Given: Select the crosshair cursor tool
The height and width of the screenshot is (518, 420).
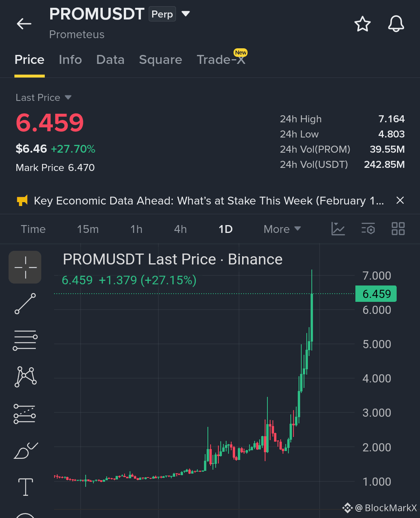Looking at the screenshot, I should click(x=25, y=267).
